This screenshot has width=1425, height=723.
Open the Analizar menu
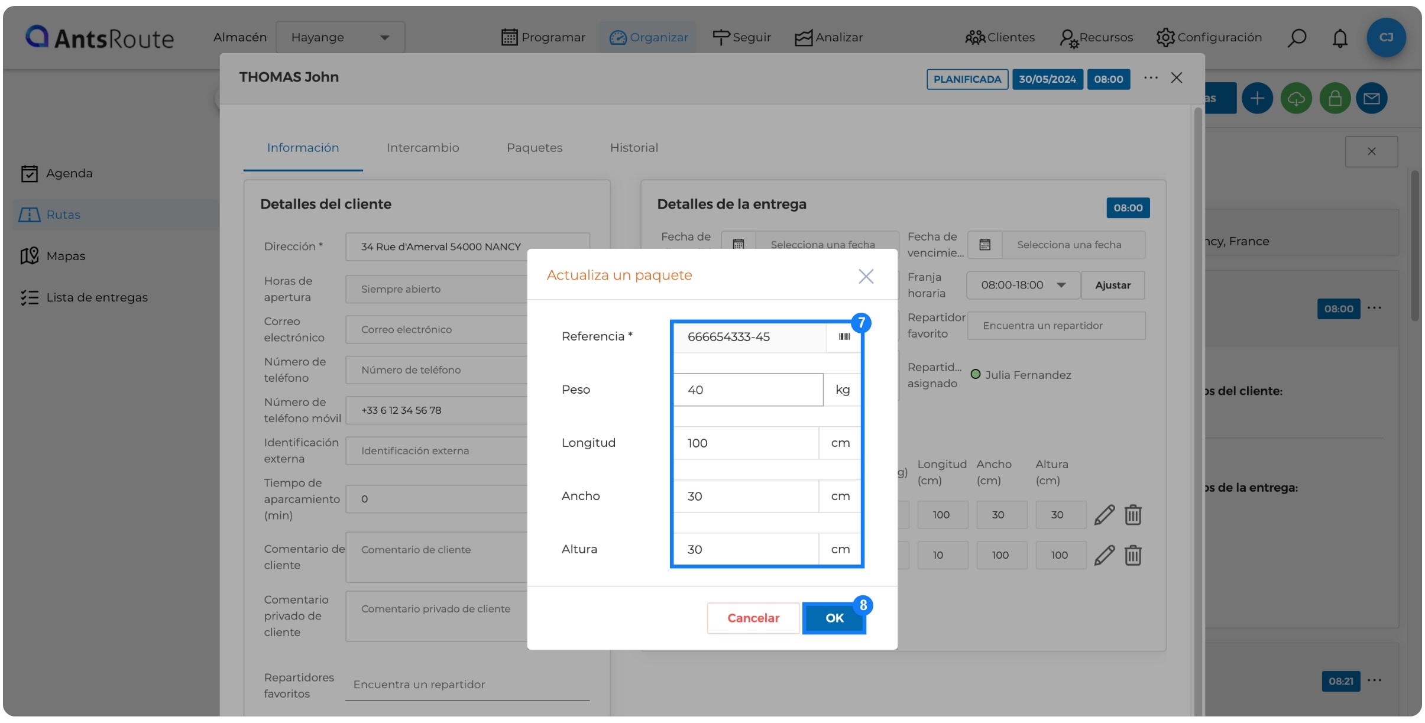coord(828,37)
